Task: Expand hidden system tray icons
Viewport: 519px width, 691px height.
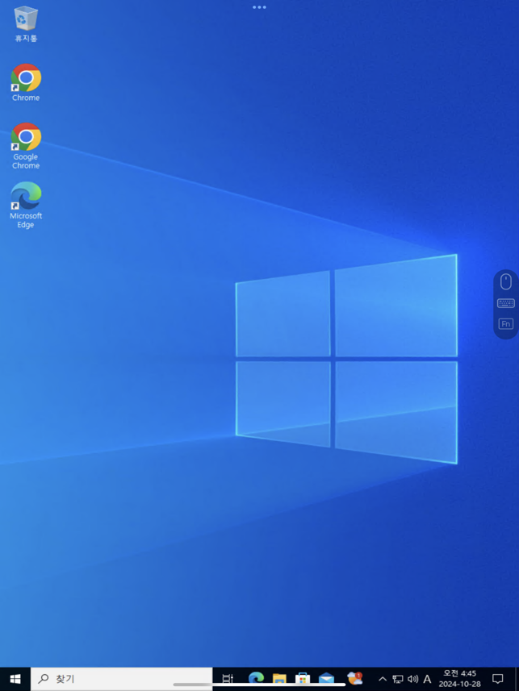Action: click(383, 679)
